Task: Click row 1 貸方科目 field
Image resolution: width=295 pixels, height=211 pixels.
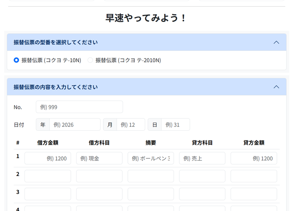Action: tap(202, 158)
